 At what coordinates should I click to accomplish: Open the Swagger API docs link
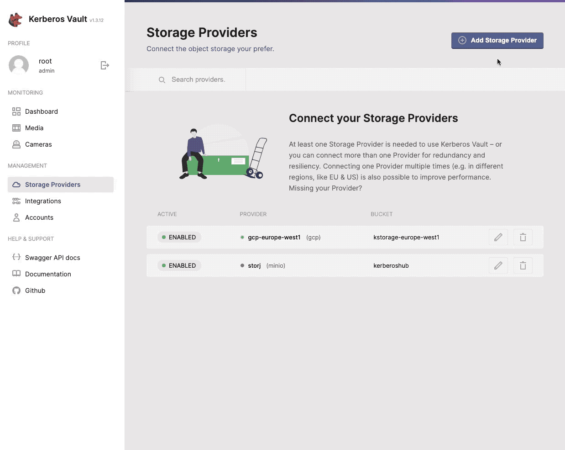pyautogui.click(x=52, y=257)
